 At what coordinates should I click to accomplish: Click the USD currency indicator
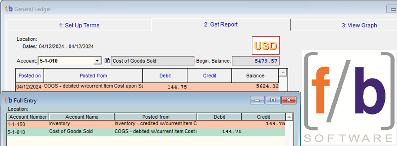pyautogui.click(x=266, y=46)
